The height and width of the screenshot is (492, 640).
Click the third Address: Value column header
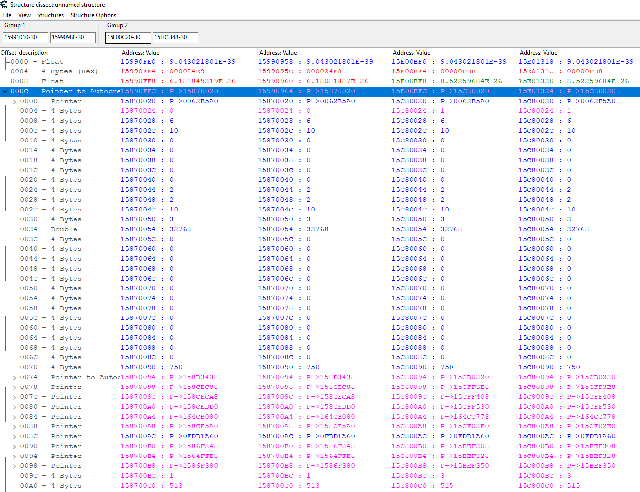point(454,53)
